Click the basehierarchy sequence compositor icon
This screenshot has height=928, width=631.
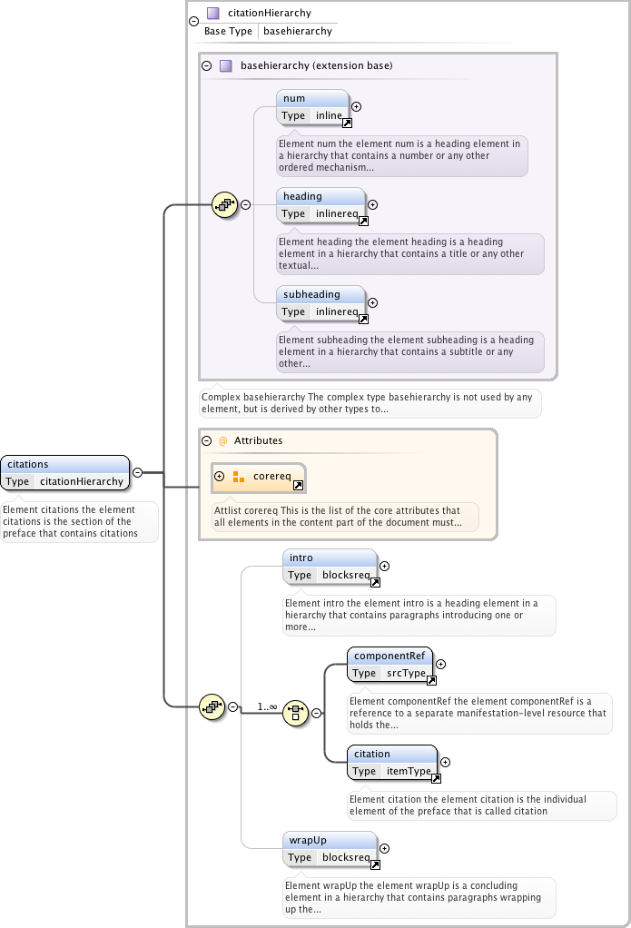point(225,205)
